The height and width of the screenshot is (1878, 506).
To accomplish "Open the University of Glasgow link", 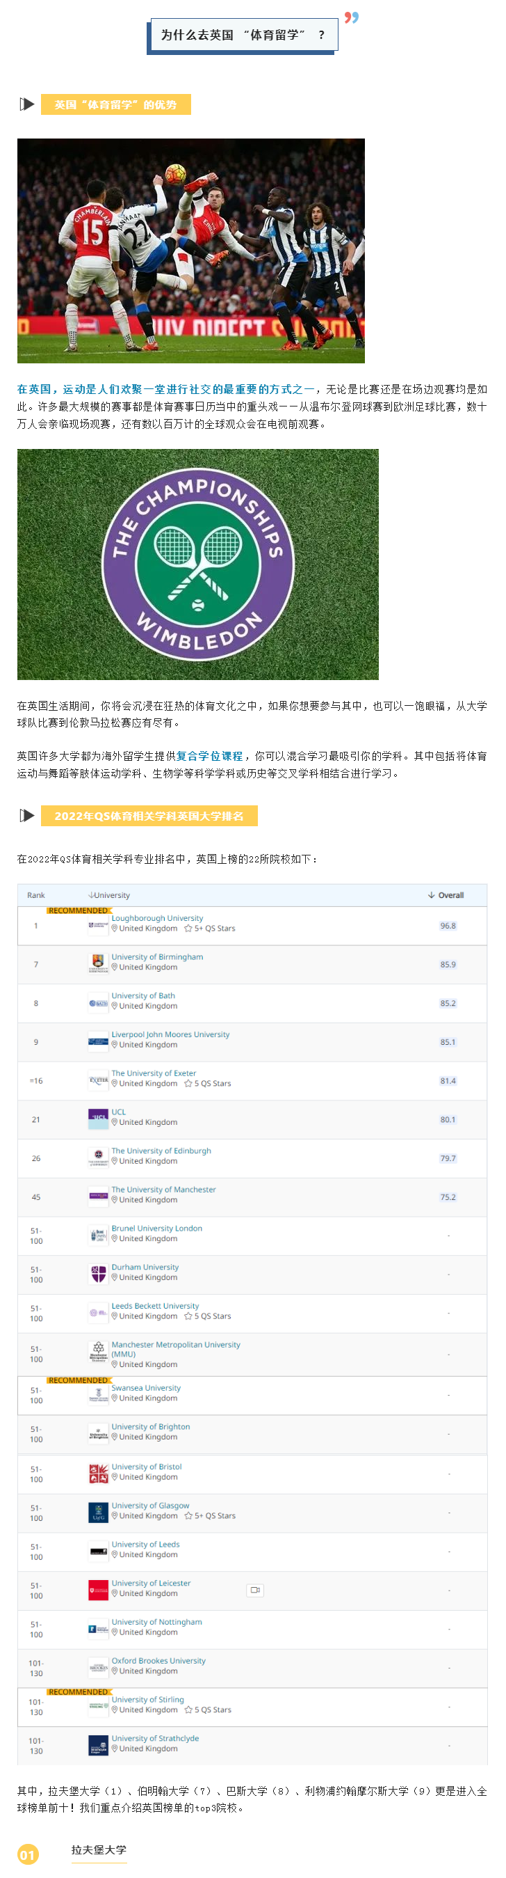I will [x=151, y=1505].
